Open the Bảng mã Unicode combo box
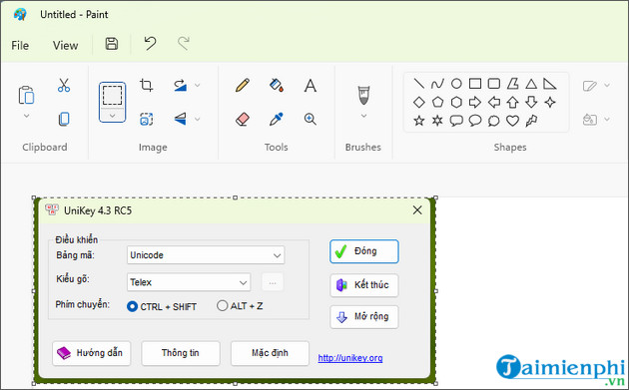 [206, 255]
